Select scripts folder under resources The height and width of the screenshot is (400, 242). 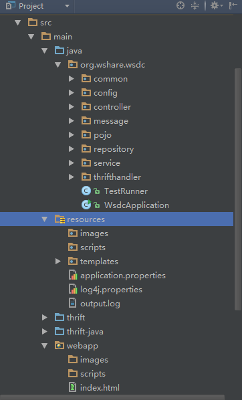93,247
